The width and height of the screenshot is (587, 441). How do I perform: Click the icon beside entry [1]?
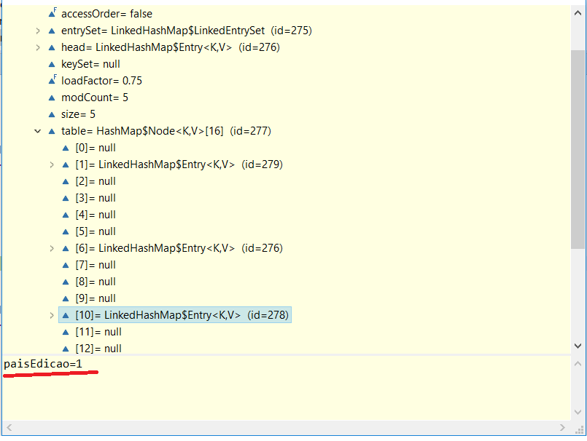[x=66, y=164]
